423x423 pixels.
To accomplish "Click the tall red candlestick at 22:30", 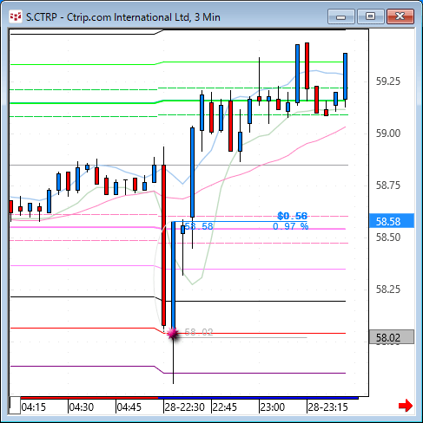I will pyautogui.click(x=163, y=245).
